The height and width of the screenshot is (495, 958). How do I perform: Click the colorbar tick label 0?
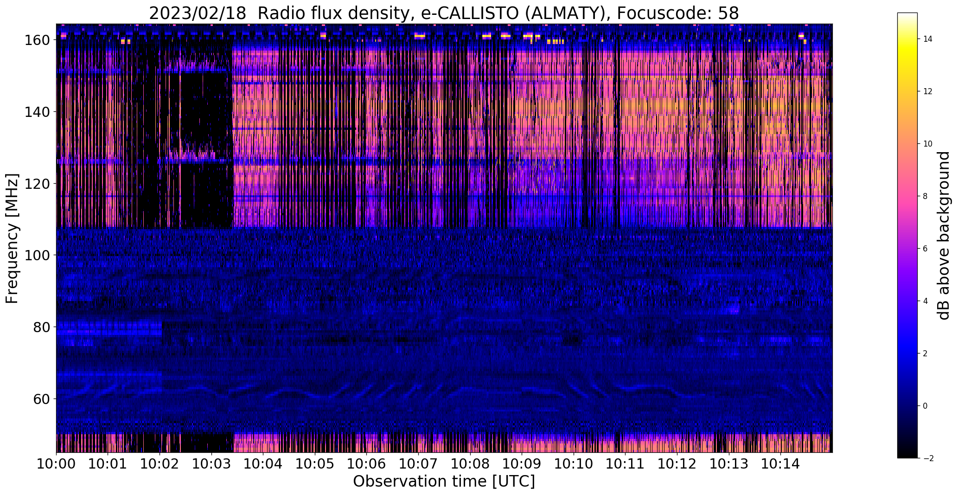point(926,406)
